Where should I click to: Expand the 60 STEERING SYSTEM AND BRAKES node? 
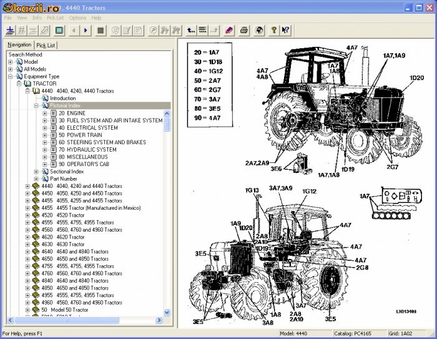44,142
